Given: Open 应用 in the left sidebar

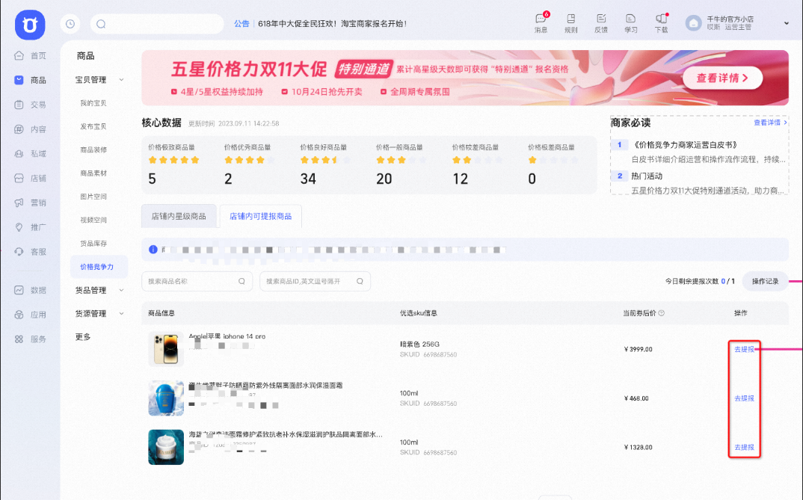Looking at the screenshot, I should pyautogui.click(x=31, y=315).
